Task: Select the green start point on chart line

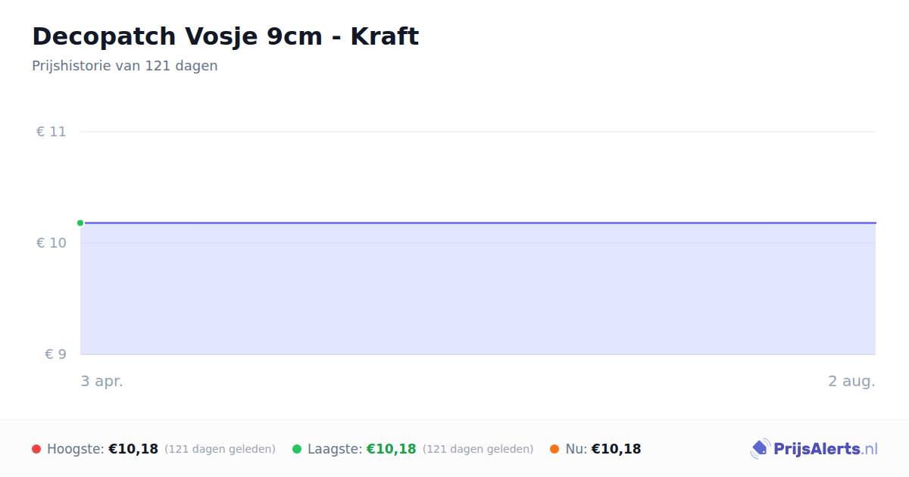Action: tap(80, 223)
